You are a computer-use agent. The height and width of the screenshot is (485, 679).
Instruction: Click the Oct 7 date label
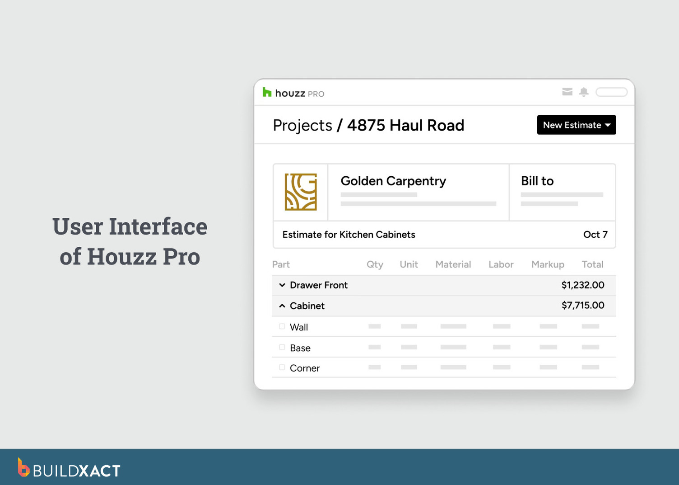[595, 234]
